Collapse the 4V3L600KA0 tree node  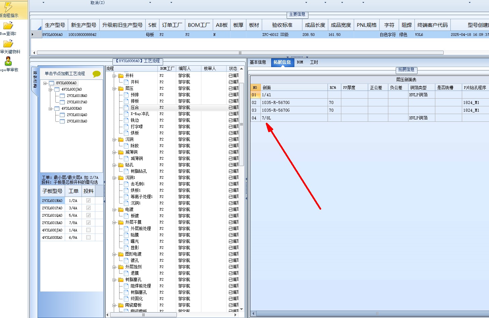point(50,109)
